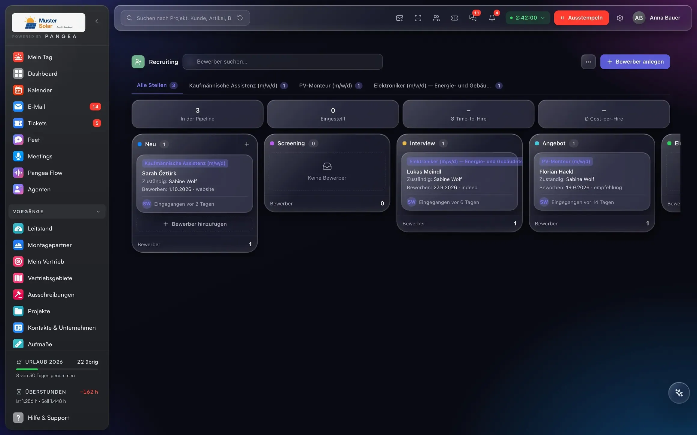Open the Anna Bauer user menu
Image resolution: width=697 pixels, height=435 pixels.
click(656, 18)
